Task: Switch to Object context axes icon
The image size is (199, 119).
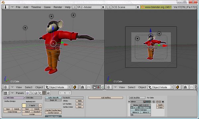Action: pyautogui.click(x=40, y=93)
